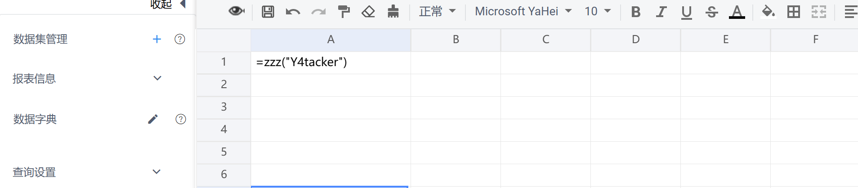Open the Microsoft YaHei font dropdown
This screenshot has height=188, width=858.
pos(523,11)
